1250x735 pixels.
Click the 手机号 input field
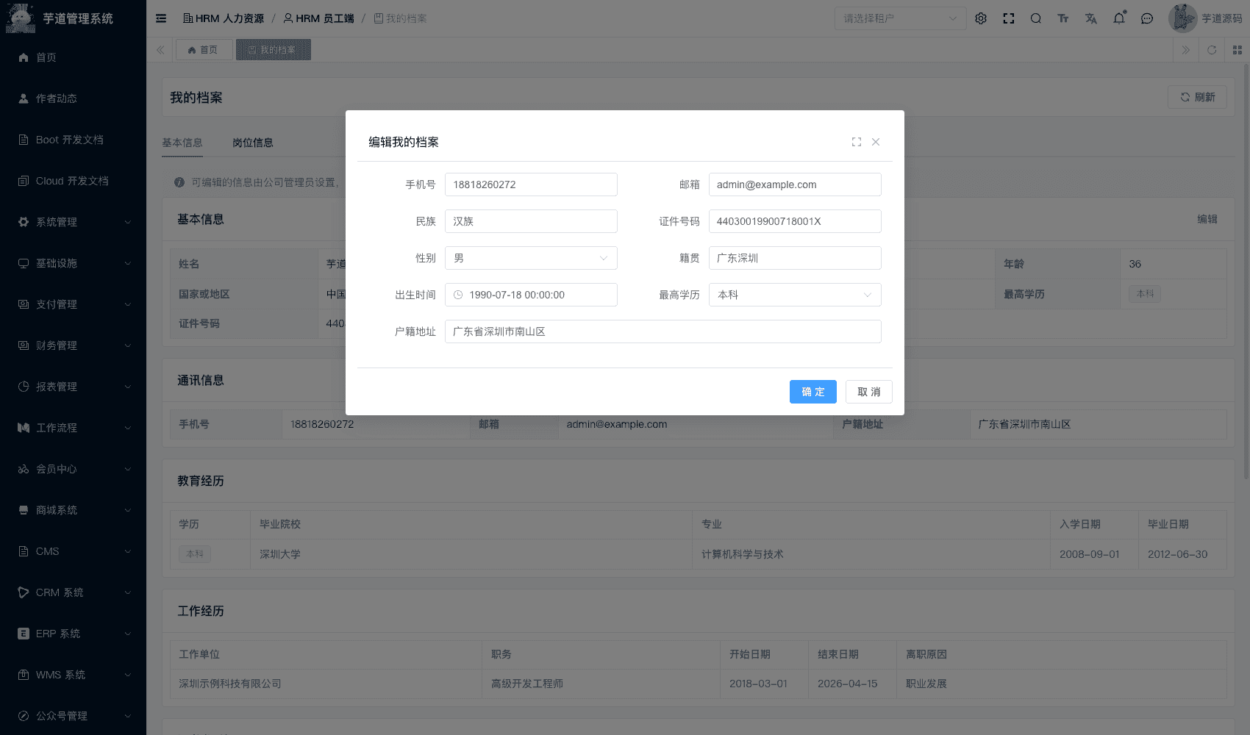pyautogui.click(x=531, y=184)
